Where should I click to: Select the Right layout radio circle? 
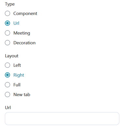click(x=7, y=75)
